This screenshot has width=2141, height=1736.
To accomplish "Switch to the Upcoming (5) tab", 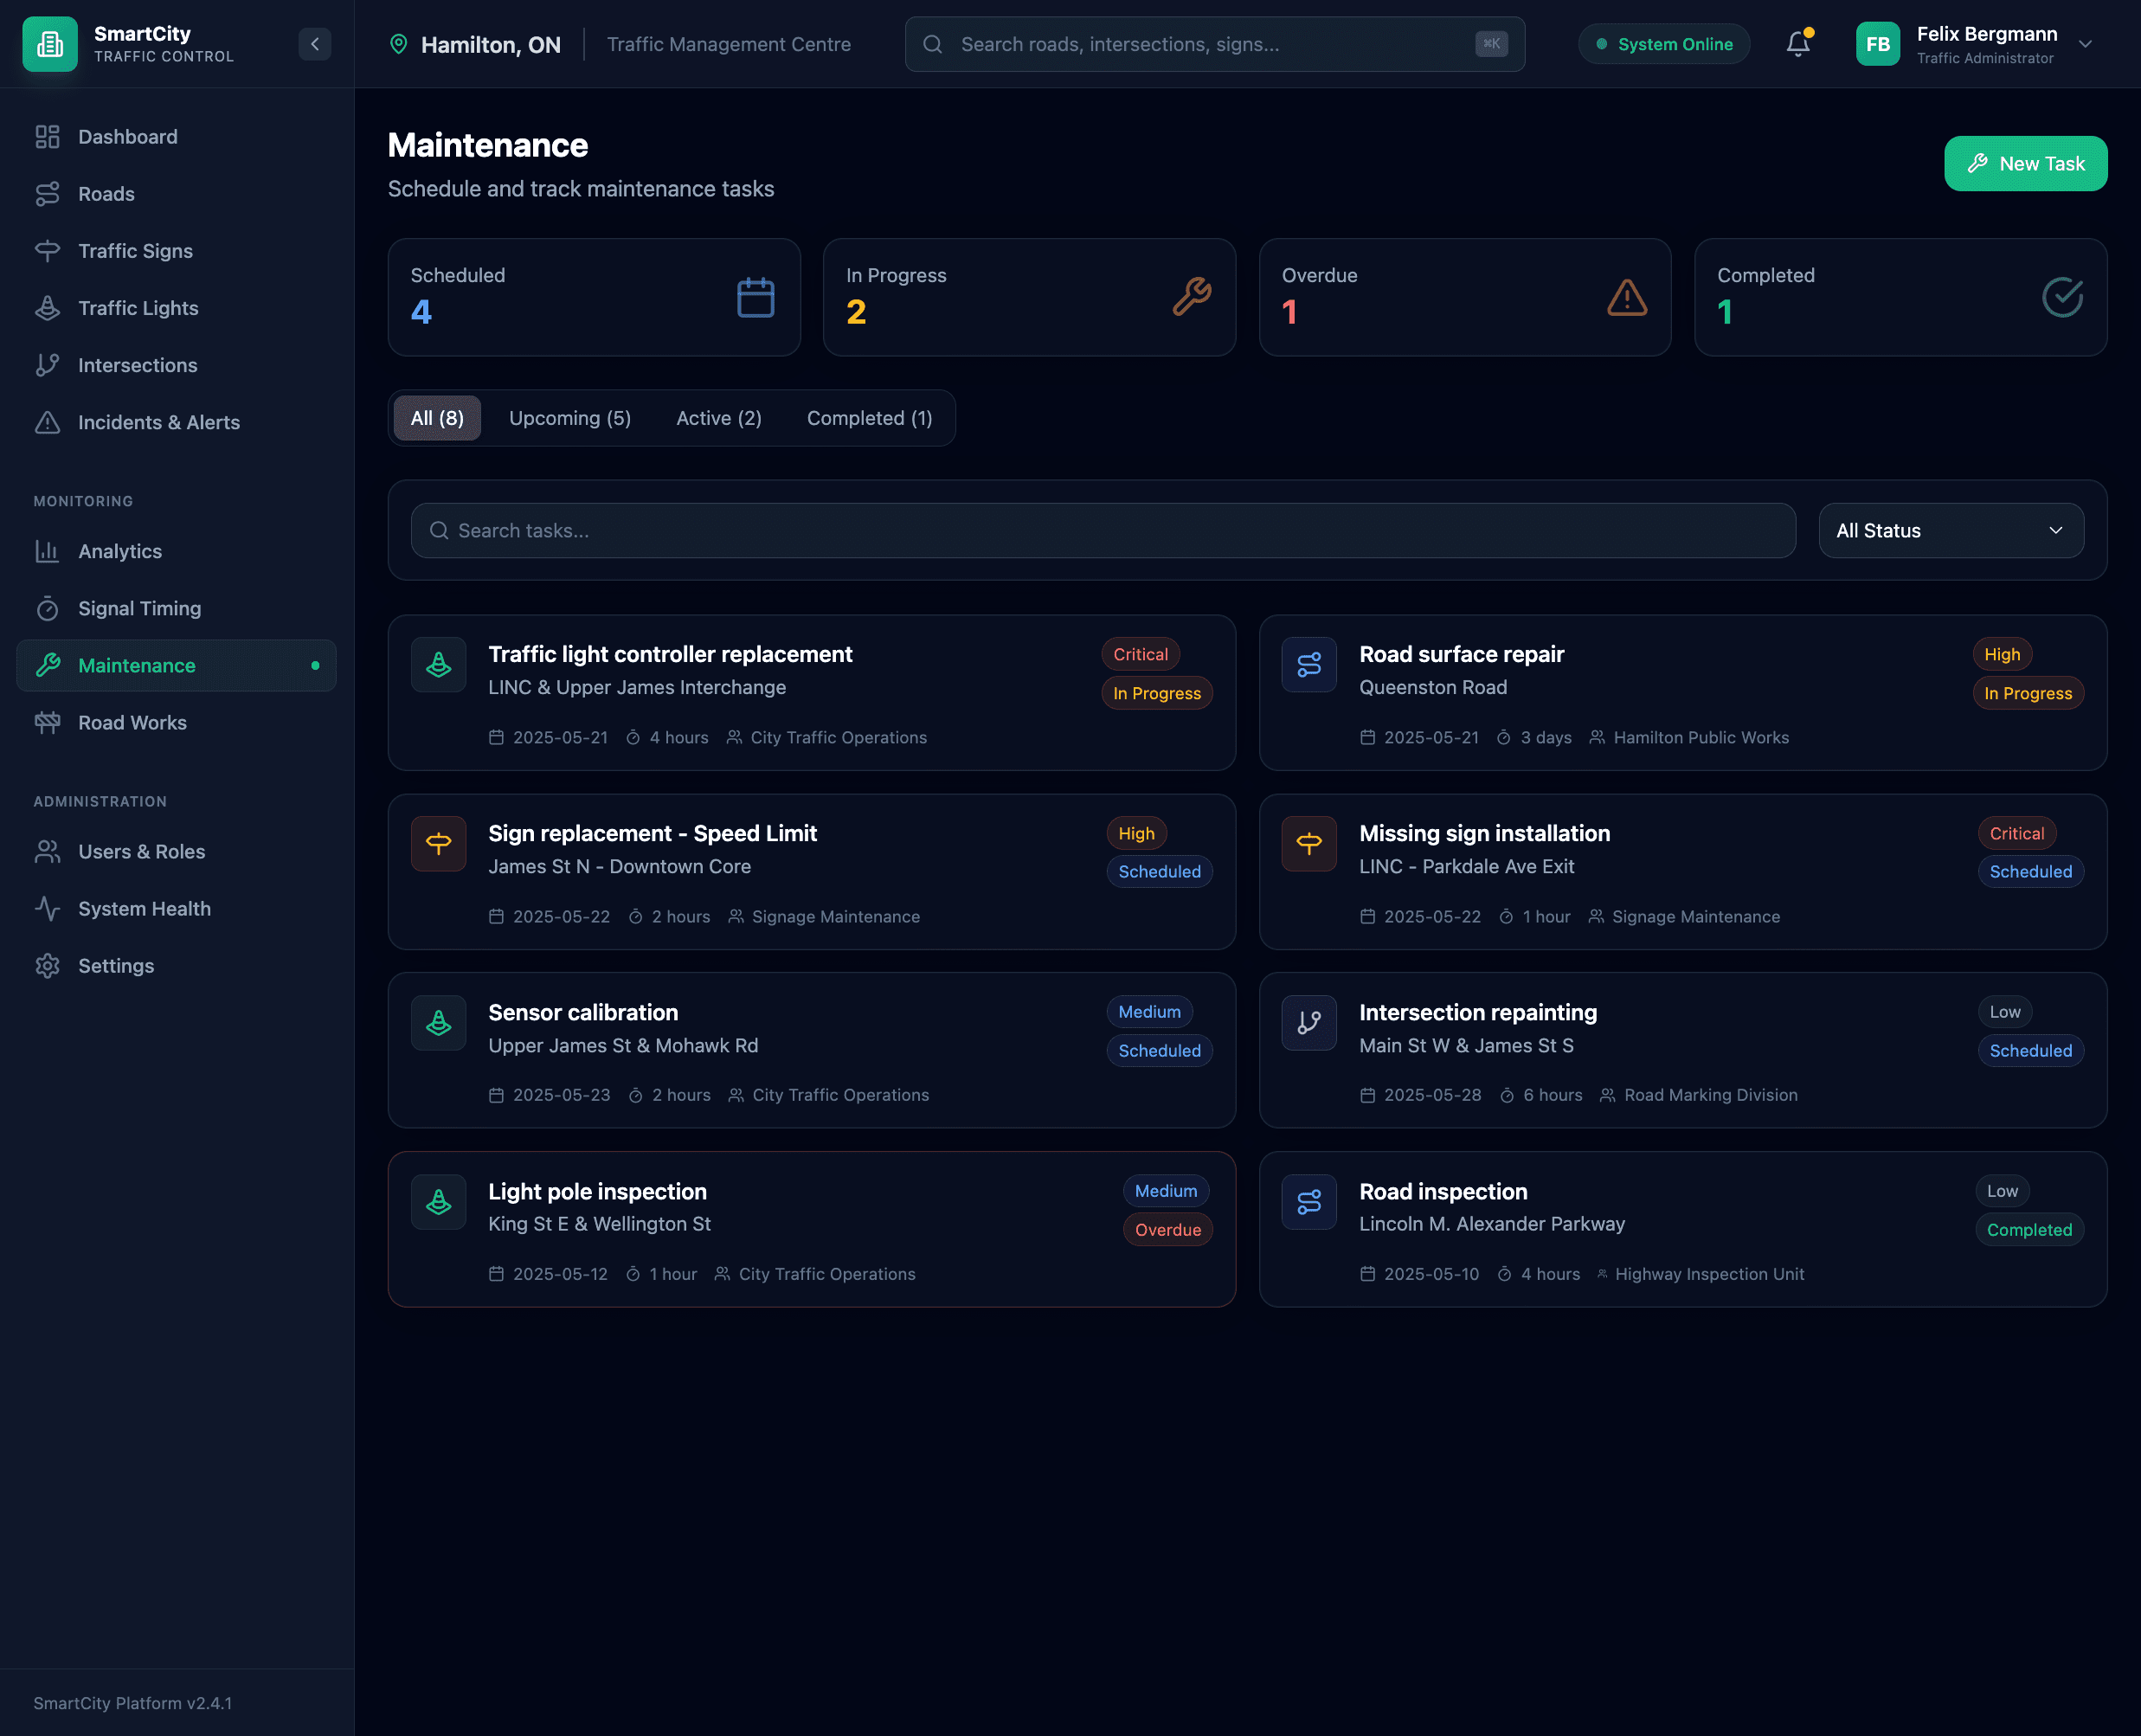I will click(569, 418).
